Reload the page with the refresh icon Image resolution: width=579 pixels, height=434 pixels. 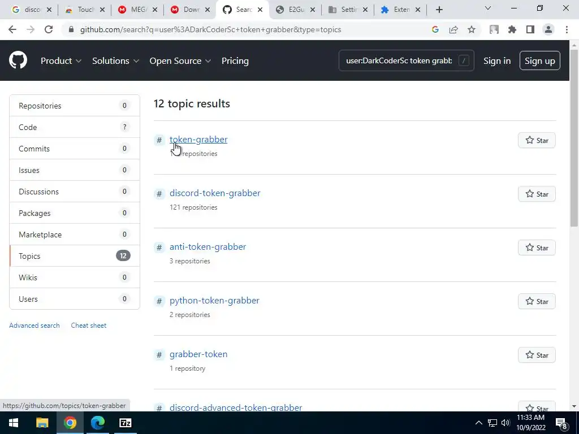(49, 29)
